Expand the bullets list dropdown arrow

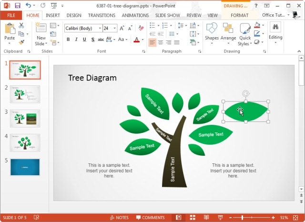pos(159,25)
